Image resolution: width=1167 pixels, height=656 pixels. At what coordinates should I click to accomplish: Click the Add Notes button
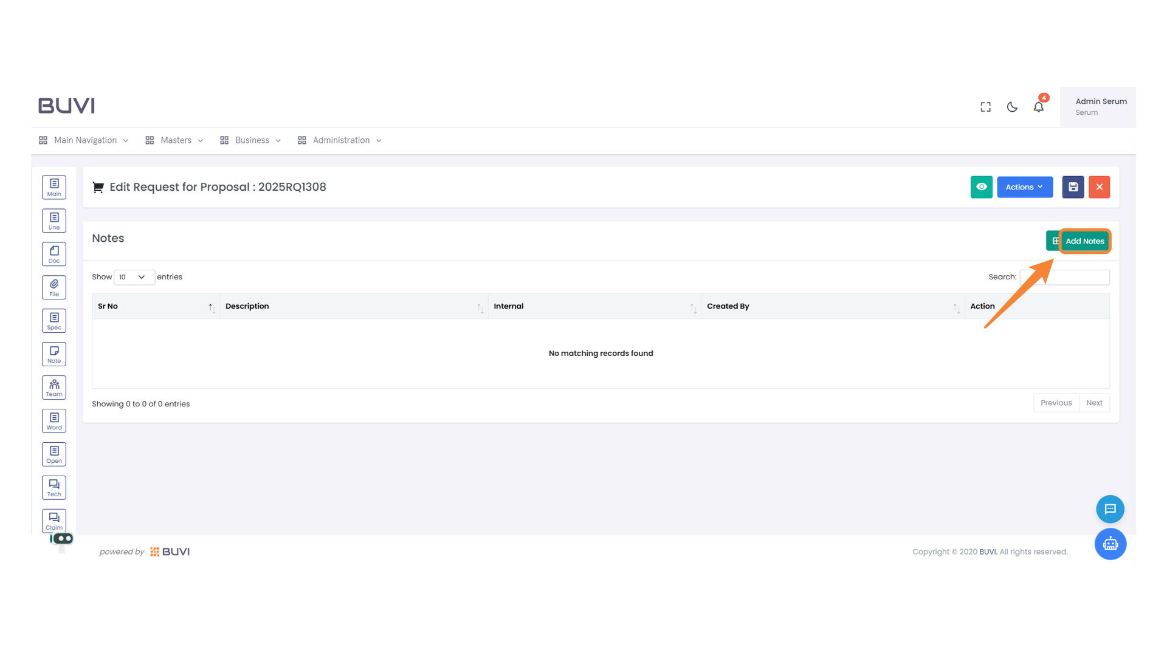click(x=1084, y=241)
